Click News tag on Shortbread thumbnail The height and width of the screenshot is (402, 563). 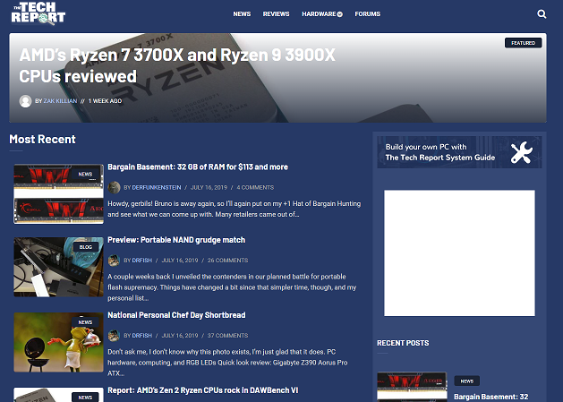[x=85, y=322]
